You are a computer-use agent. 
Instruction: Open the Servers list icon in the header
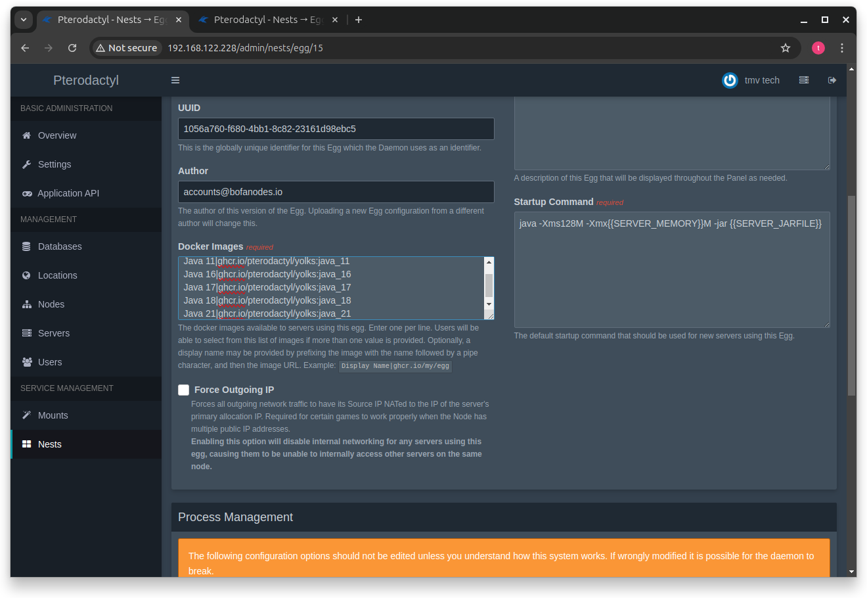point(803,80)
